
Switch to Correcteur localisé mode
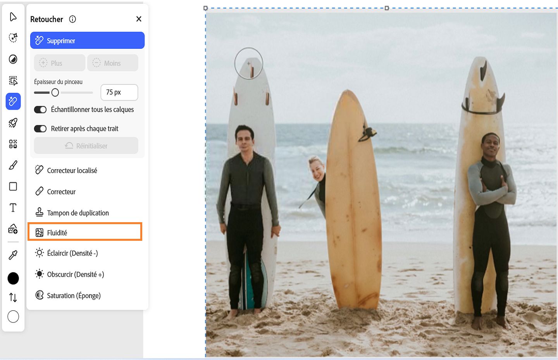(x=72, y=170)
